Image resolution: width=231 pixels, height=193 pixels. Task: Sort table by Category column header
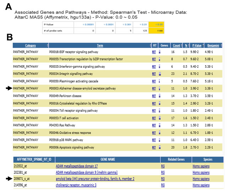[x=30, y=45]
